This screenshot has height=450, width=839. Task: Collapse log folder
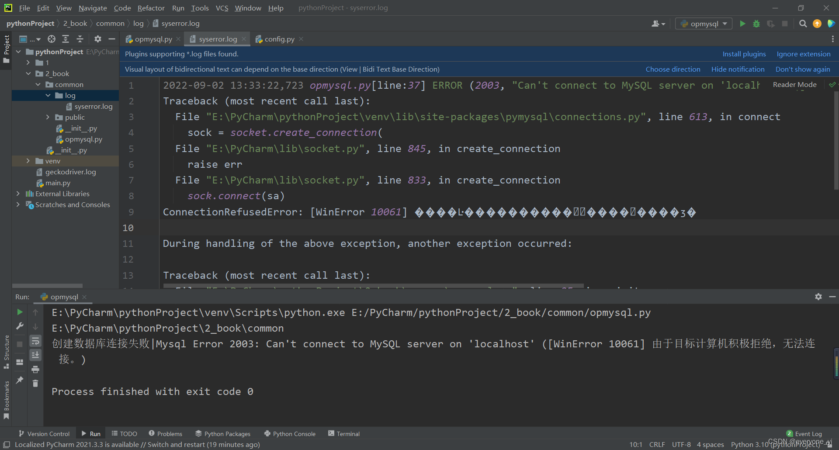tap(48, 95)
